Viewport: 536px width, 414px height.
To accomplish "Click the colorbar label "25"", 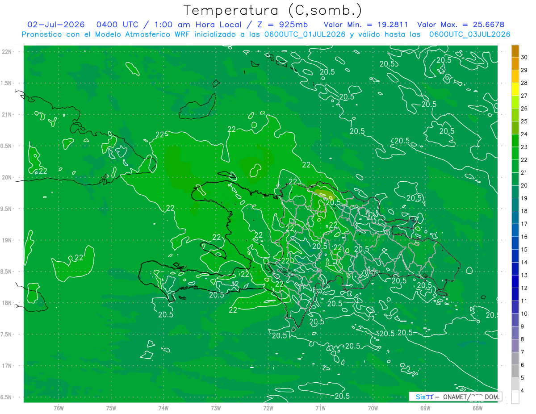I will pyautogui.click(x=524, y=121).
